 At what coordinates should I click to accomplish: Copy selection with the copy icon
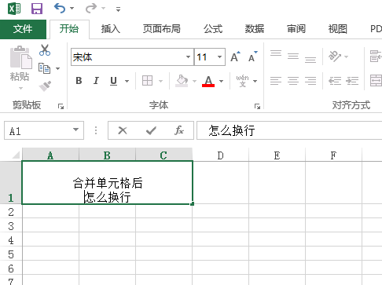click(x=44, y=68)
